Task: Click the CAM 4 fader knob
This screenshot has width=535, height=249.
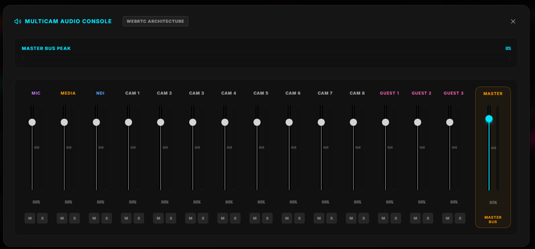Action: point(225,122)
